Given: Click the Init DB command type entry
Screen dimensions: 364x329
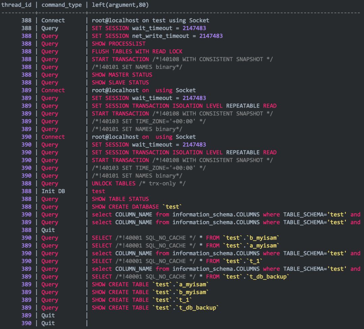Looking at the screenshot, I should click(53, 191).
